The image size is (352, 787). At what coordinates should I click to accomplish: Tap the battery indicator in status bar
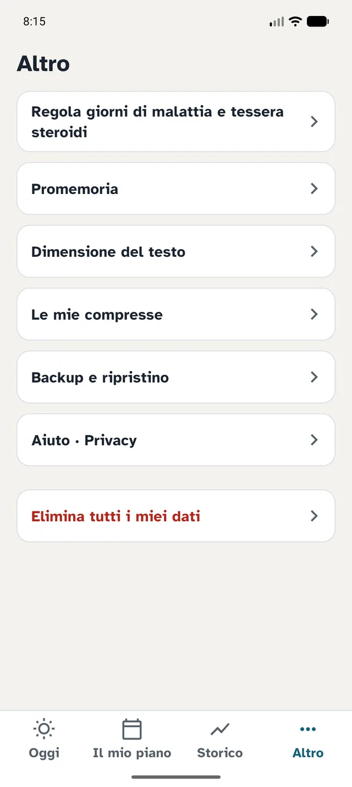[x=318, y=21]
